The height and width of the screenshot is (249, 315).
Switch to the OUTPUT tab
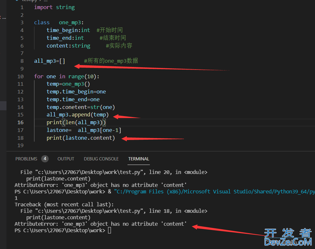[x=66, y=159]
